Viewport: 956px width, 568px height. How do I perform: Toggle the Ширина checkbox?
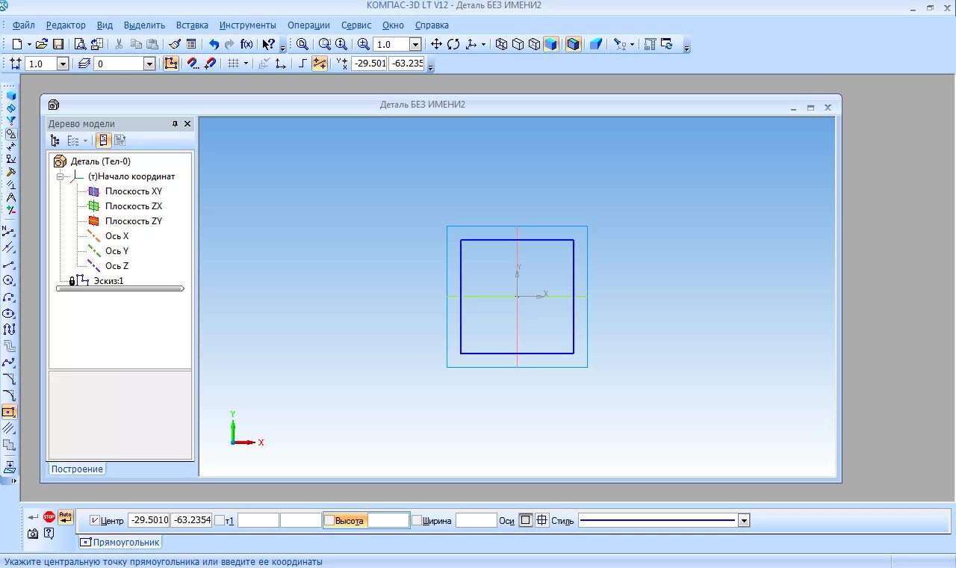[417, 520]
